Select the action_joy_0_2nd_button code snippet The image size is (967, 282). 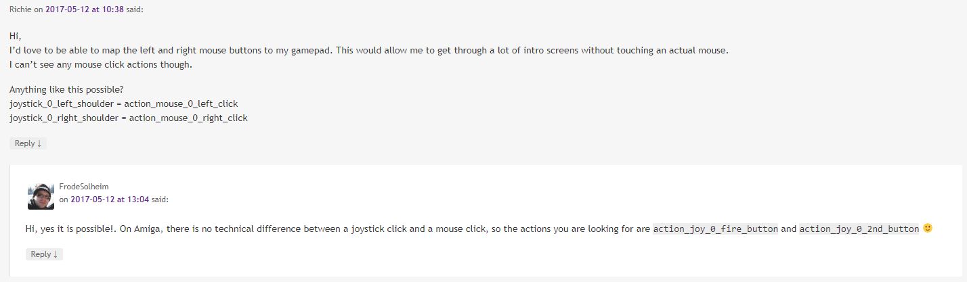pos(859,229)
